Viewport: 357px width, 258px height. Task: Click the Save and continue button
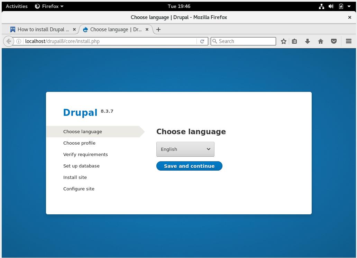[189, 166]
